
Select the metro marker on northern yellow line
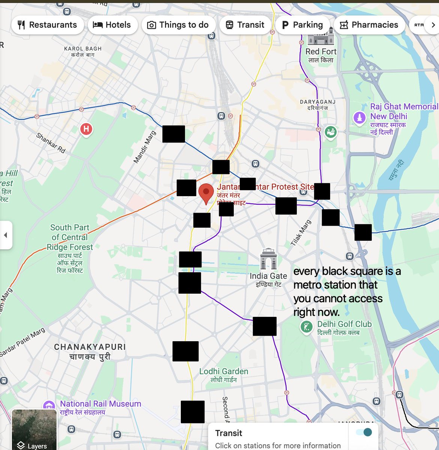(254, 84)
